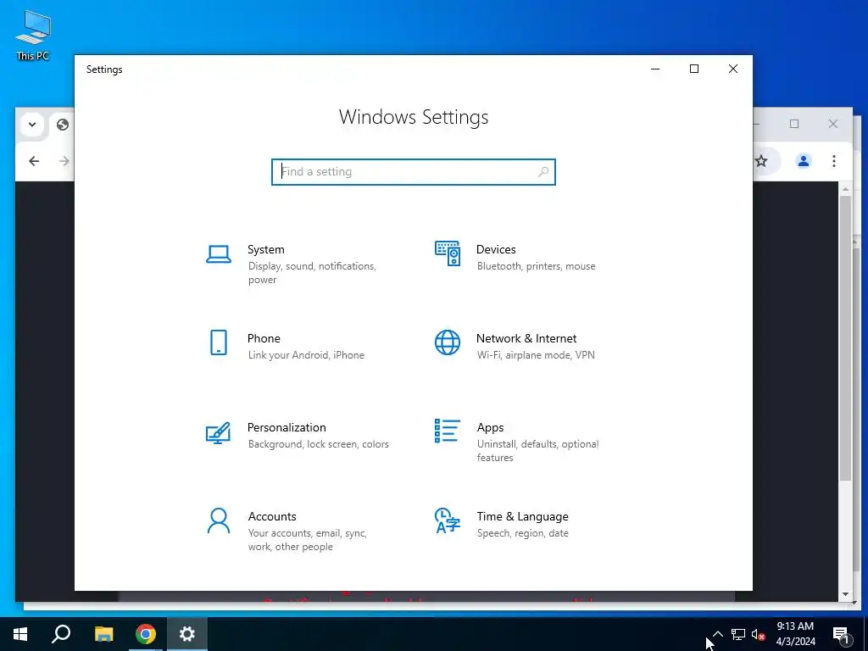This screenshot has height=651, width=868.
Task: Click Chrome's back arrow behind Settings
Action: coord(34,161)
